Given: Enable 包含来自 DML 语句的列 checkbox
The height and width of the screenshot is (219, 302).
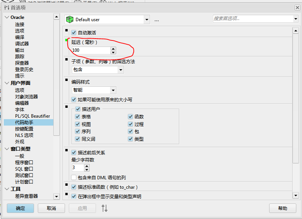Looking at the screenshot, I should point(74,177).
